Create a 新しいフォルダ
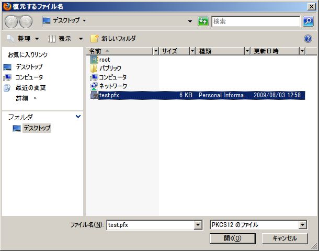Image resolution: width=319 pixels, height=251 pixels. pos(113,39)
